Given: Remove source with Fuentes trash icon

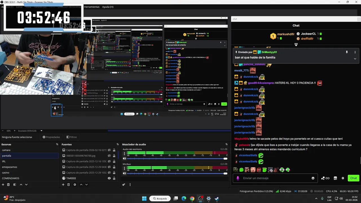Looking at the screenshot, I should pyautogui.click(x=69, y=185).
